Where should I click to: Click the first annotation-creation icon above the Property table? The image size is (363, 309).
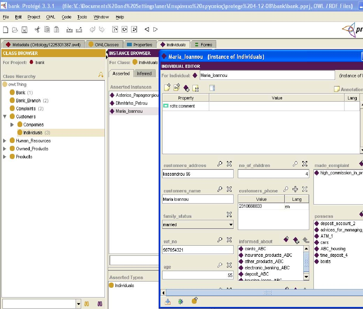pos(167,87)
